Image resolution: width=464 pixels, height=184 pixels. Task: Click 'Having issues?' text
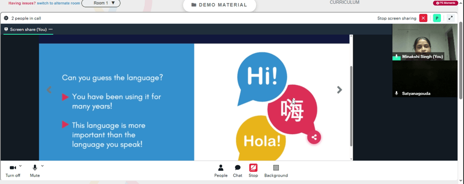(x=22, y=3)
